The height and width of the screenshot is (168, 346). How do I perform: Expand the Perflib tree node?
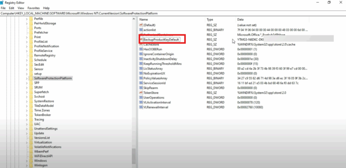(27, 19)
